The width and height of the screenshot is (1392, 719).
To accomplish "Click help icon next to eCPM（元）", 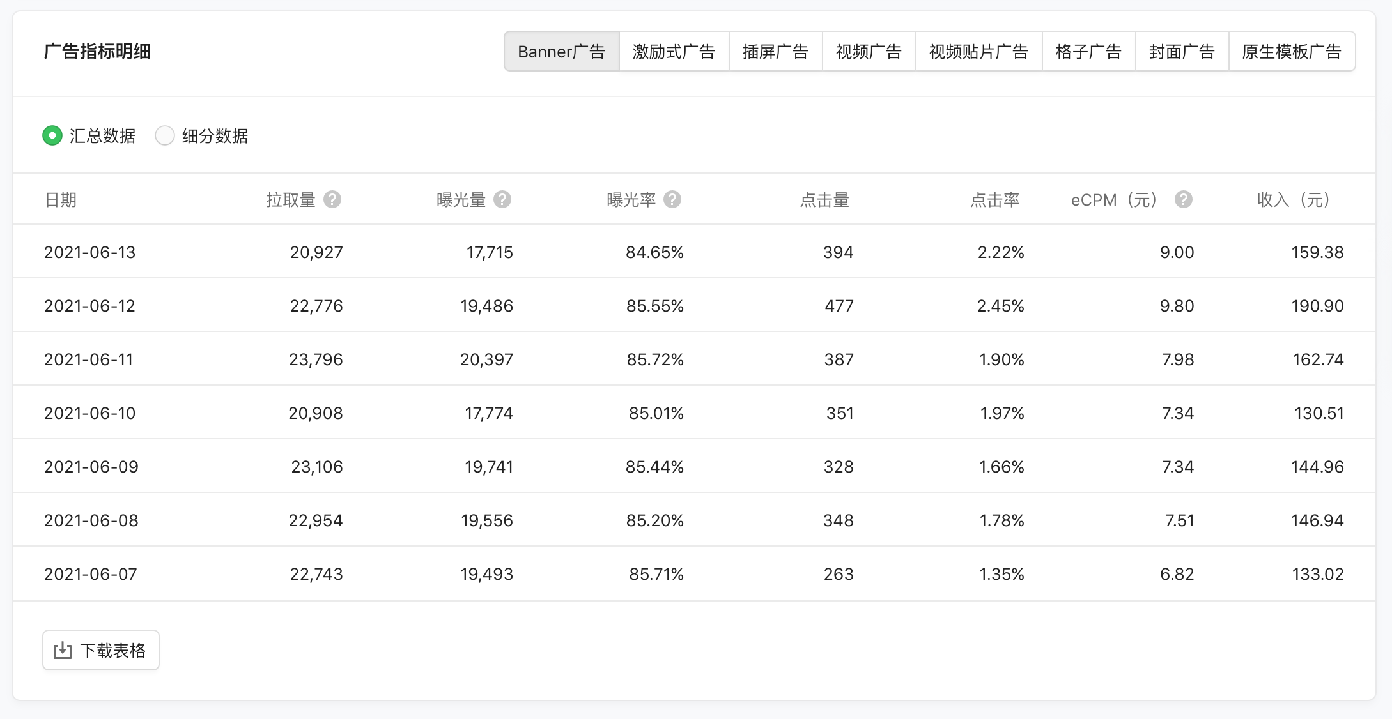I will click(1184, 200).
